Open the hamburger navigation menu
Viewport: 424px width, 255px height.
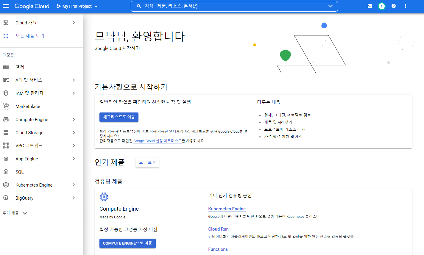[x=6, y=6]
